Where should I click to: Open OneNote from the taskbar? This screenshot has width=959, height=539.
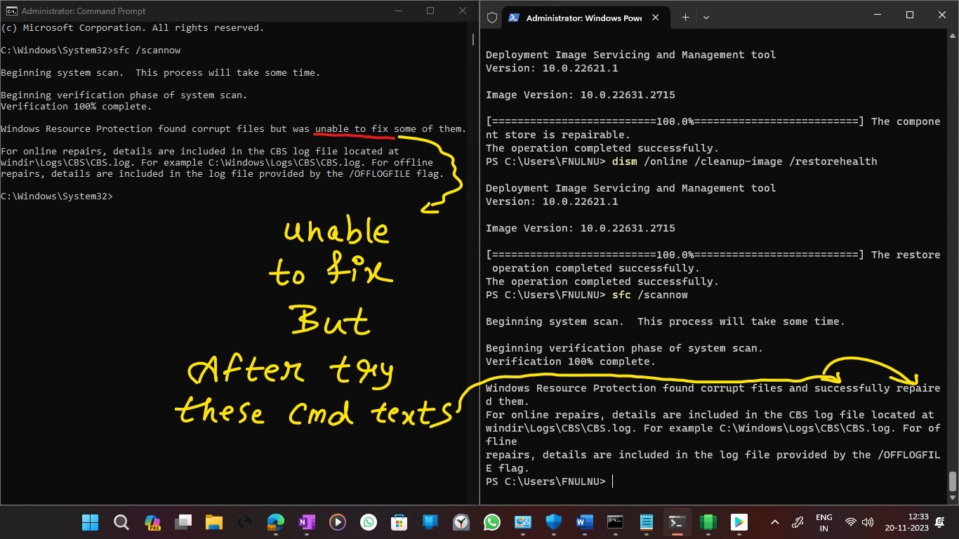point(306,522)
